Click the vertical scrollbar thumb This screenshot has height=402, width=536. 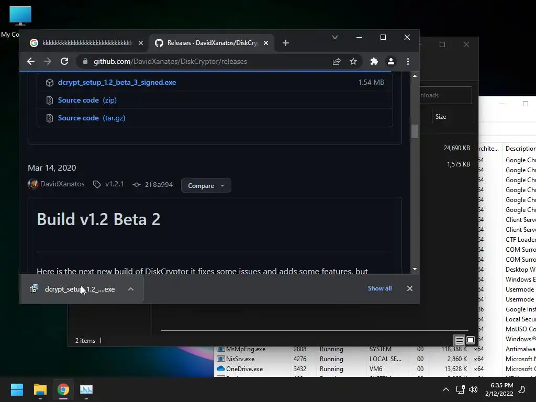(x=415, y=131)
